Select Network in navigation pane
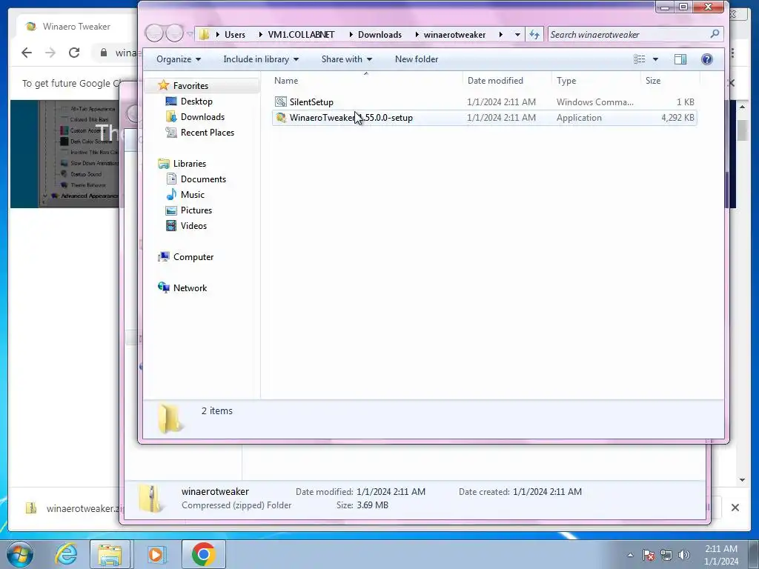This screenshot has height=569, width=759. point(190,288)
